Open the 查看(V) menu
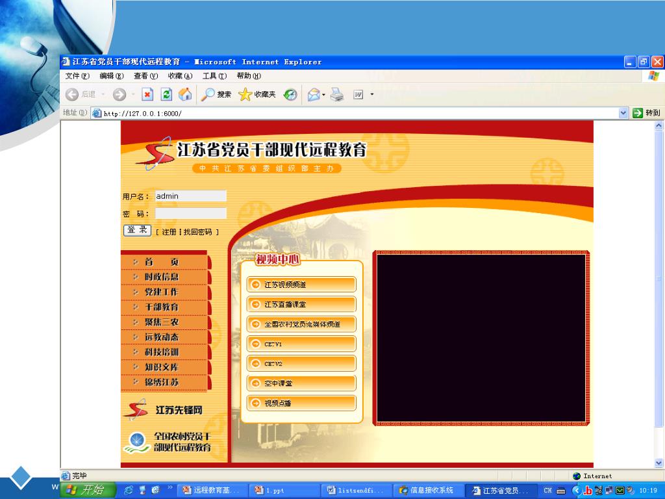Screen dimensions: 665x499 146,76
